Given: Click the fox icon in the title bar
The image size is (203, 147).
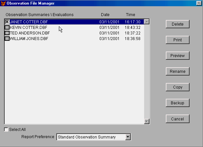Looking at the screenshot, I should click(x=3, y=3).
